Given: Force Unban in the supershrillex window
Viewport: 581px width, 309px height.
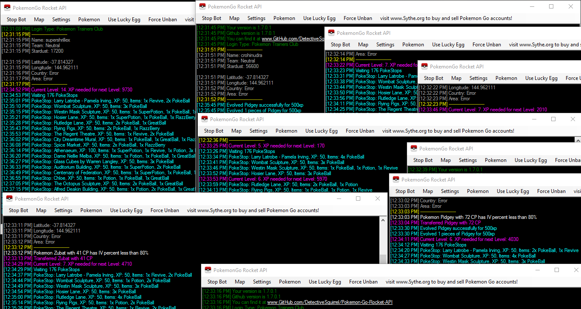Looking at the screenshot, I should point(163,20).
